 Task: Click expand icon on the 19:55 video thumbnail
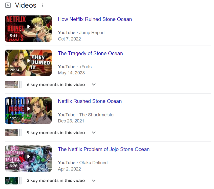tap(46, 103)
